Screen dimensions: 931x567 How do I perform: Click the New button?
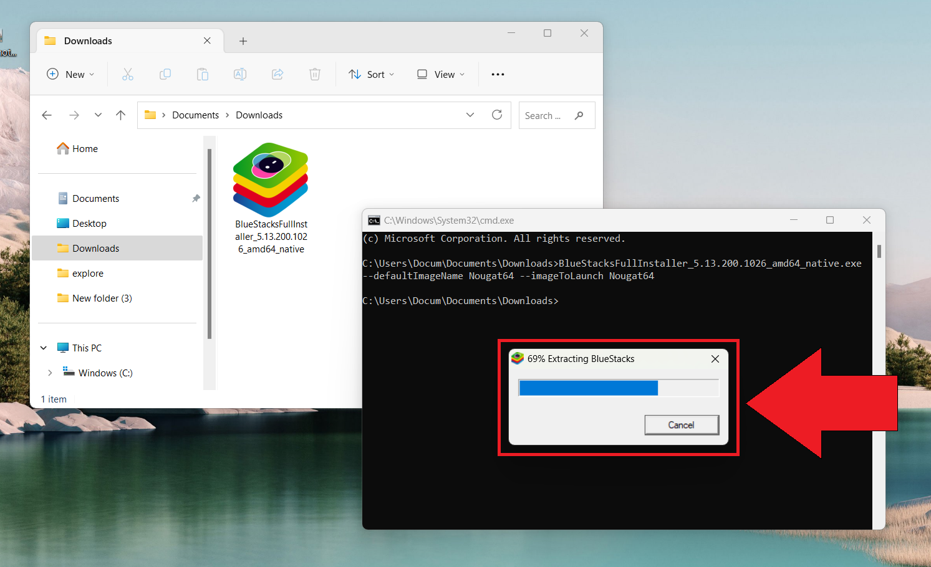pyautogui.click(x=70, y=74)
